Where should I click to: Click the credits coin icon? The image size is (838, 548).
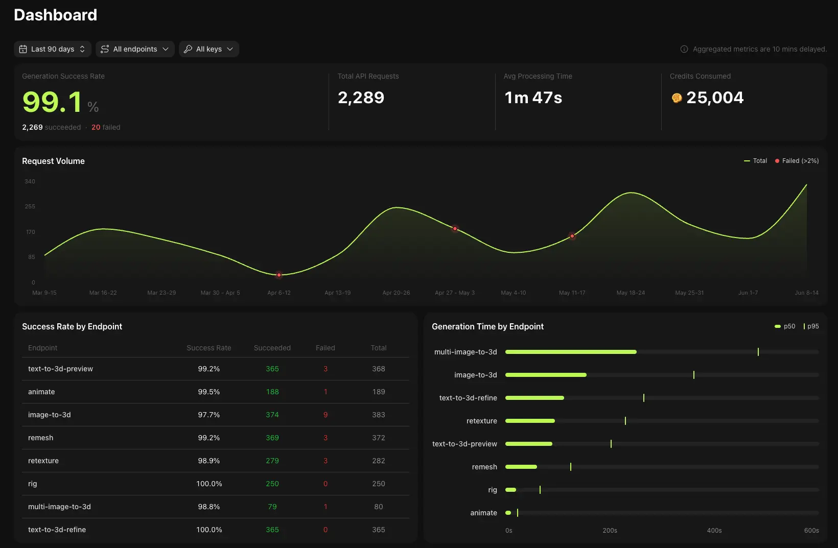(677, 98)
